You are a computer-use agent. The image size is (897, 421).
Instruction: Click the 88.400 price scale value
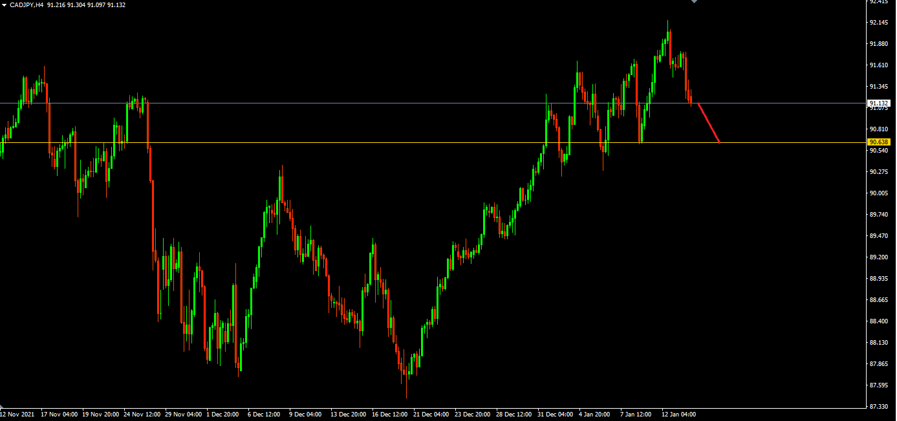[x=878, y=321]
